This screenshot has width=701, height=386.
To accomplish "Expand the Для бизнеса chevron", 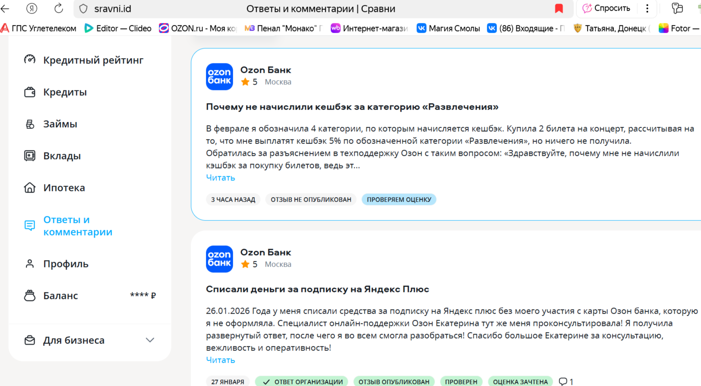I will (x=150, y=340).
